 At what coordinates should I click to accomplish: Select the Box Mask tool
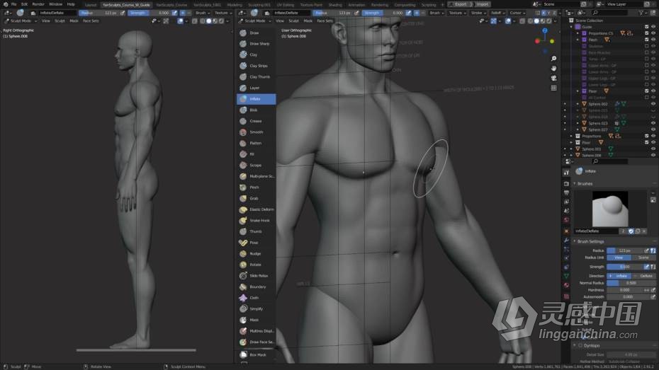(257, 354)
